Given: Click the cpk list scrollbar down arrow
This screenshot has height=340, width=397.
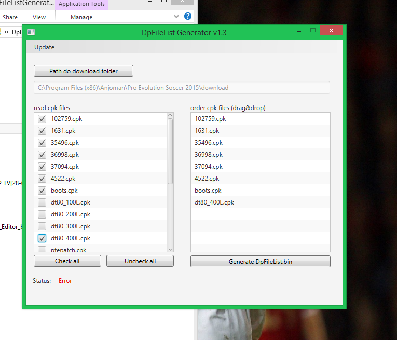Looking at the screenshot, I should click(170, 249).
